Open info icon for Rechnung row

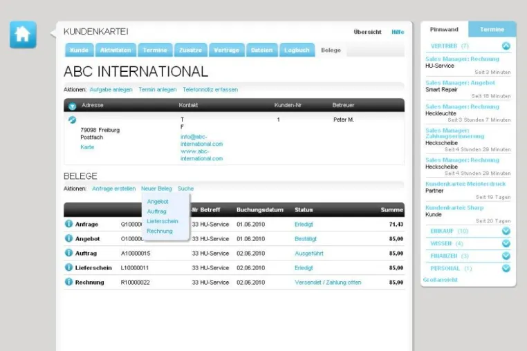point(68,281)
